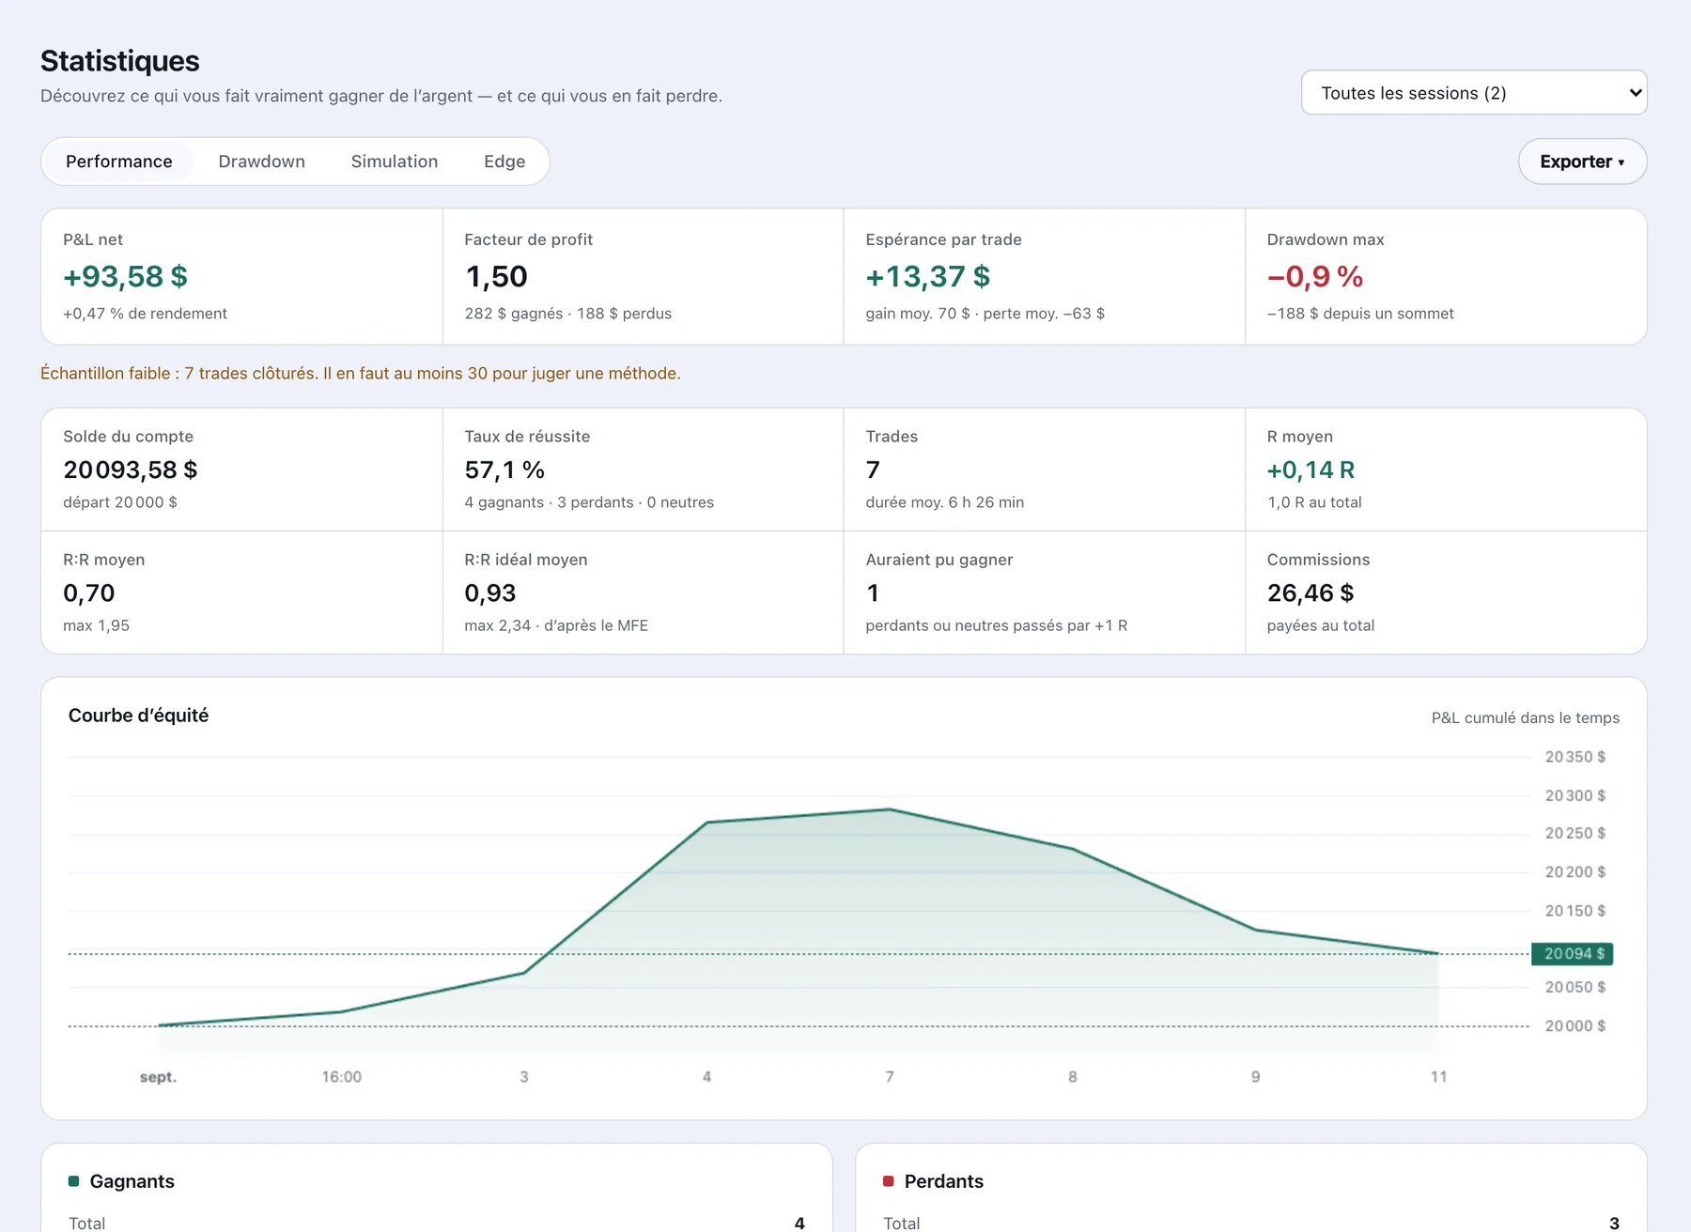The height and width of the screenshot is (1232, 1691).
Task: Click the Perdants panel heading
Action: point(943,1181)
